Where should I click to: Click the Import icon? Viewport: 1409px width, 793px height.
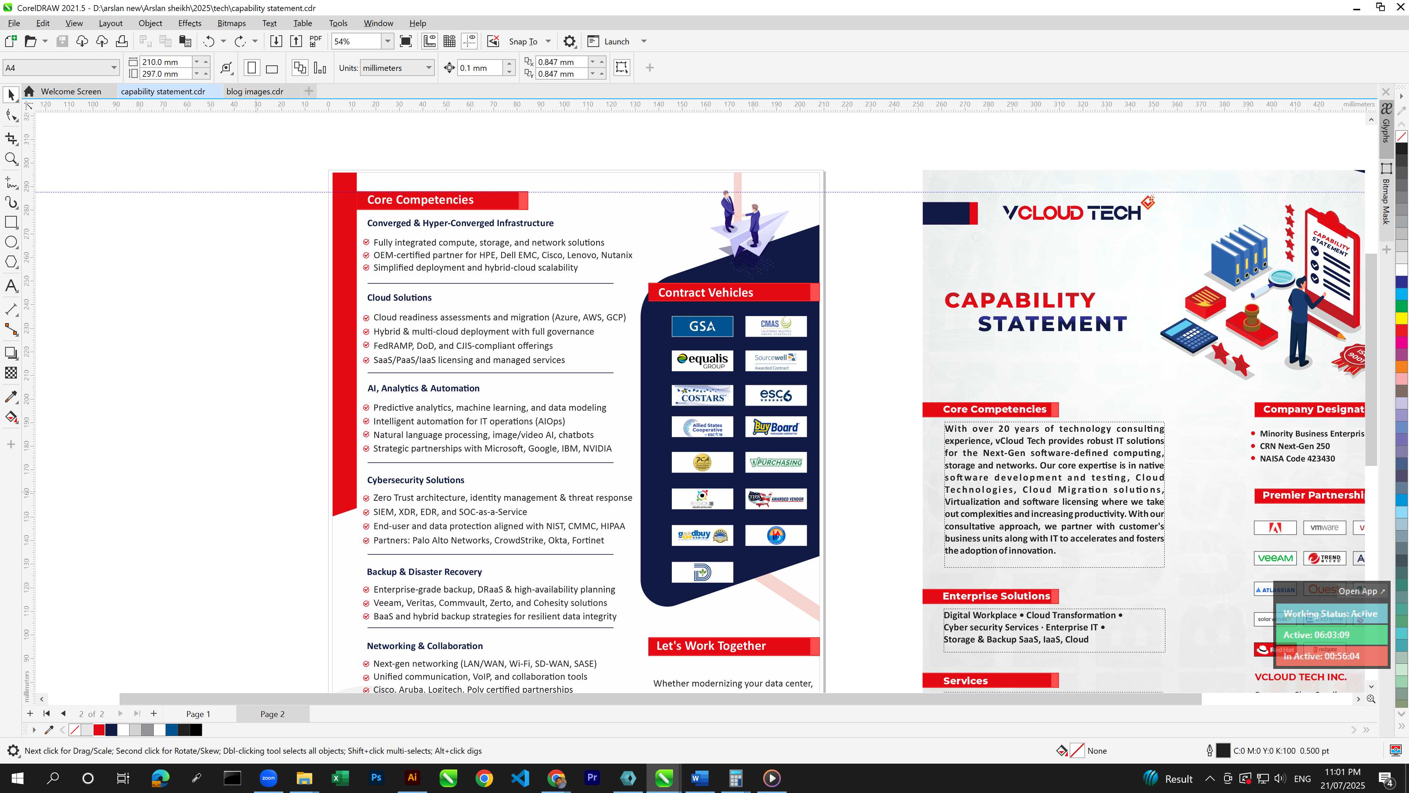coord(276,41)
